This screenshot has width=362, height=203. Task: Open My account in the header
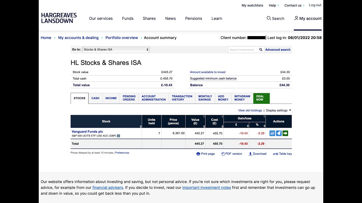(x=308, y=18)
